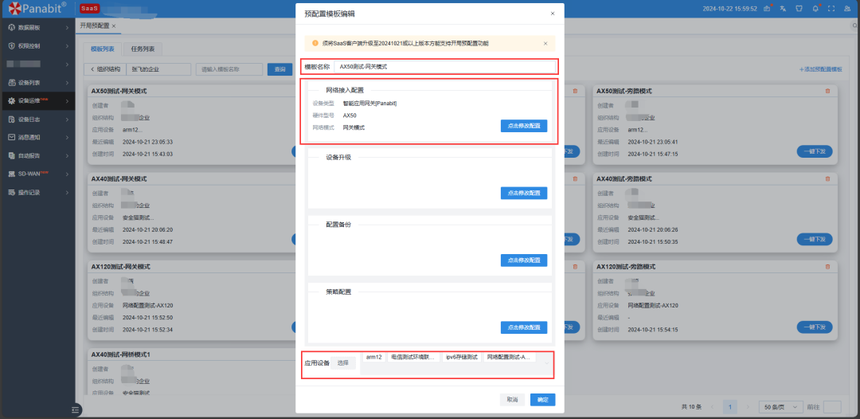Delete the AX50测试-旁路模式 template with the trash icon
Image resolution: width=860 pixels, height=419 pixels.
[827, 91]
